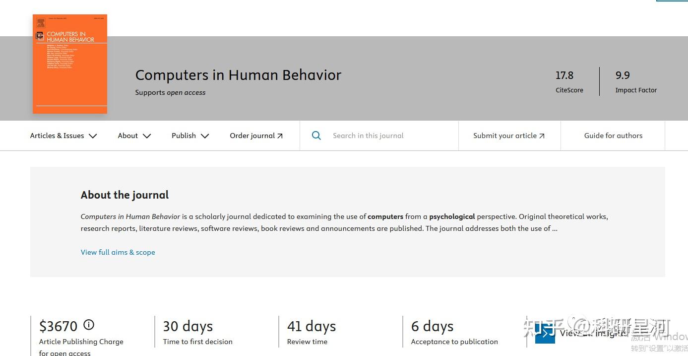Screen dimensions: 688x356
Task: Click the Computers in Human Behavior journal title
Action: (x=238, y=75)
